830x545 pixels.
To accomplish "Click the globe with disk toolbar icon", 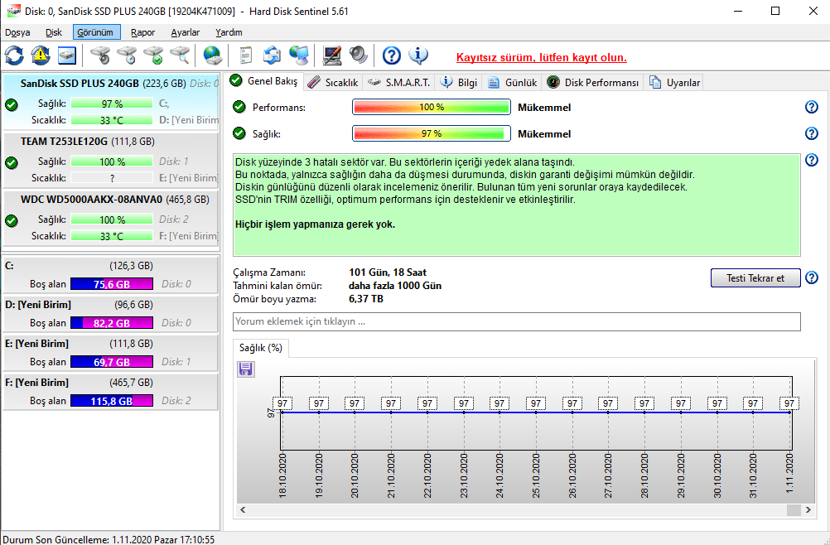I will pyautogui.click(x=213, y=55).
